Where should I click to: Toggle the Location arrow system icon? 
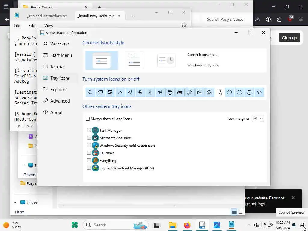pos(130,92)
